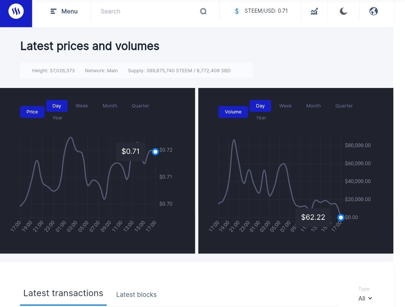Viewport: 405px width, 307px height.
Task: Open the hamburger Menu icon
Action: pyautogui.click(x=54, y=12)
